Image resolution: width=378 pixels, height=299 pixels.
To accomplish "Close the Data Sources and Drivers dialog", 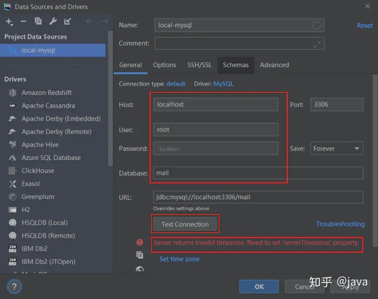I will [367, 6].
